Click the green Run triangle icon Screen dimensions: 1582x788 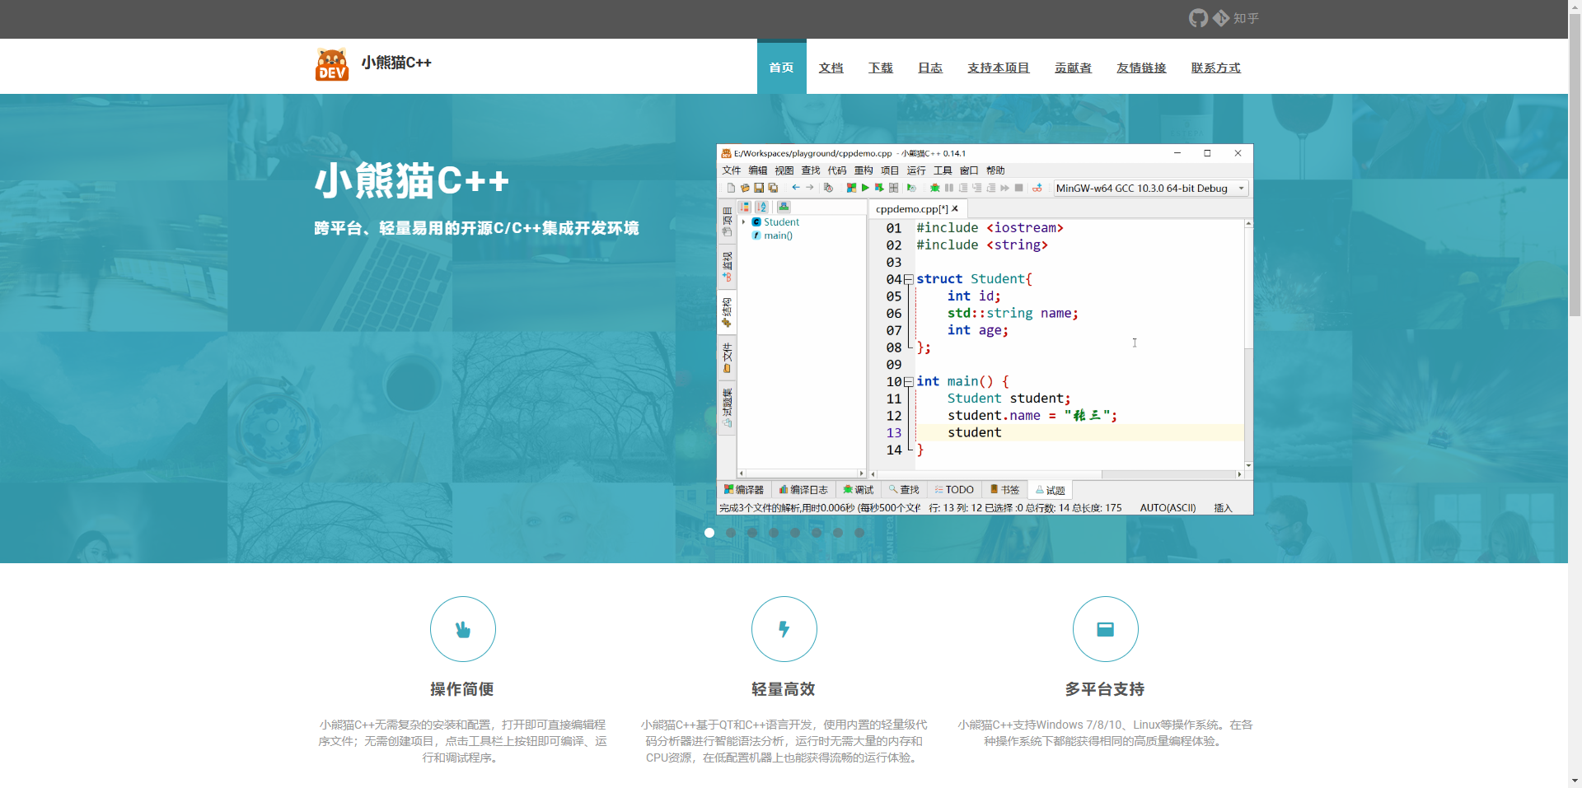(x=865, y=188)
